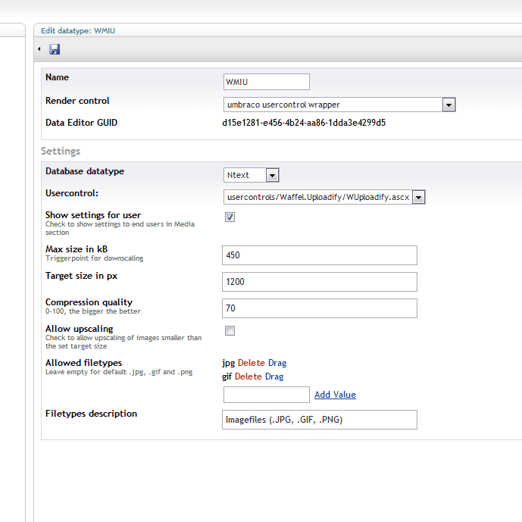The width and height of the screenshot is (522, 522).
Task: Click the Add Value link
Action: click(x=335, y=395)
